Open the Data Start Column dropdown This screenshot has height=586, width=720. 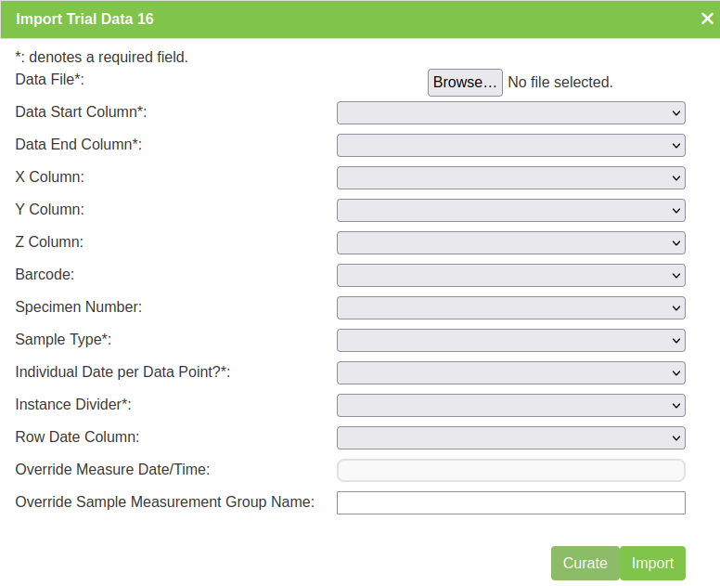[510, 113]
